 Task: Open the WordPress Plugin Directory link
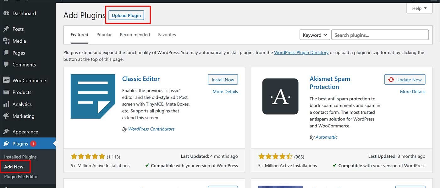pos(301,53)
